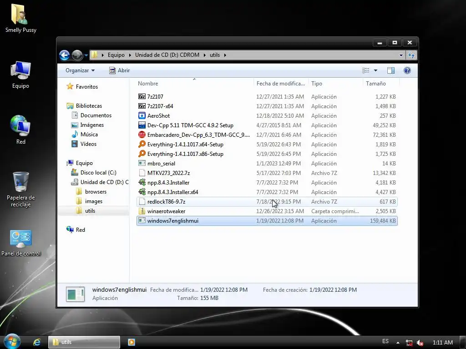Select the 7z2107 application icon
Screen dimensions: 466x349
[x=142, y=96]
